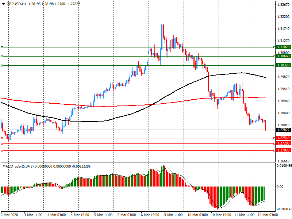Click the MACD scale 0.00 value
292x219 pixels.
[280, 187]
